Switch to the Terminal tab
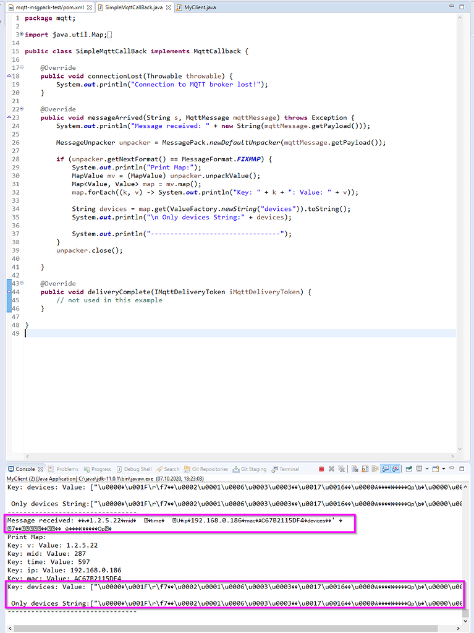The height and width of the screenshot is (633, 474). 286,469
